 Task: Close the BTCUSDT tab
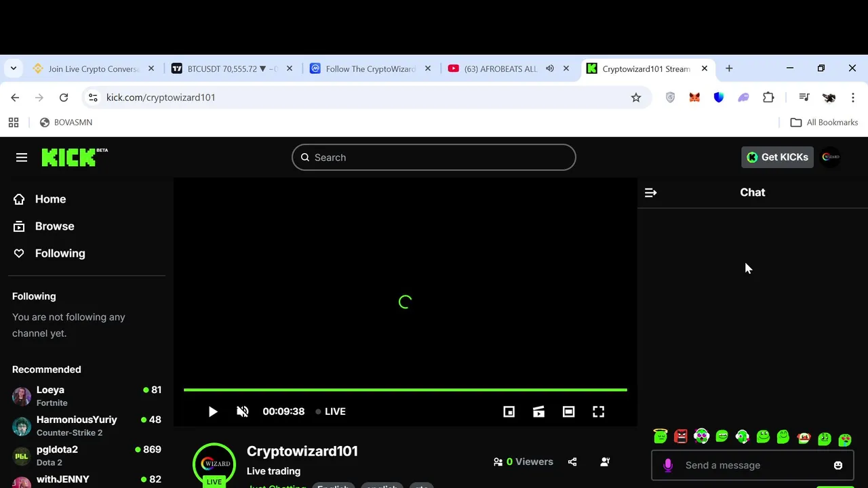click(290, 68)
